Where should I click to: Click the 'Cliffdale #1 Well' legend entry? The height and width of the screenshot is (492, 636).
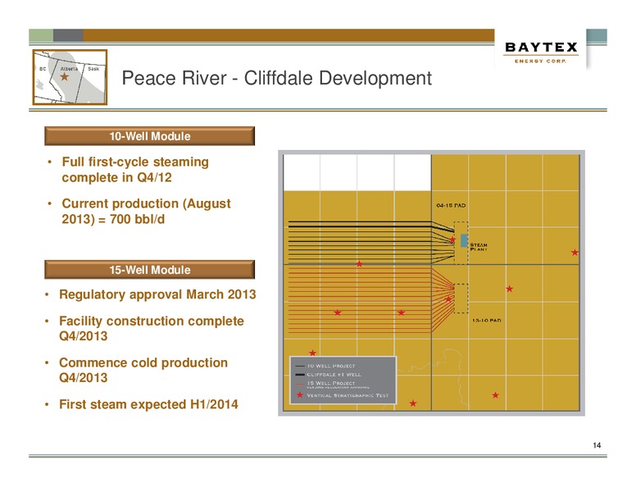tap(328, 374)
